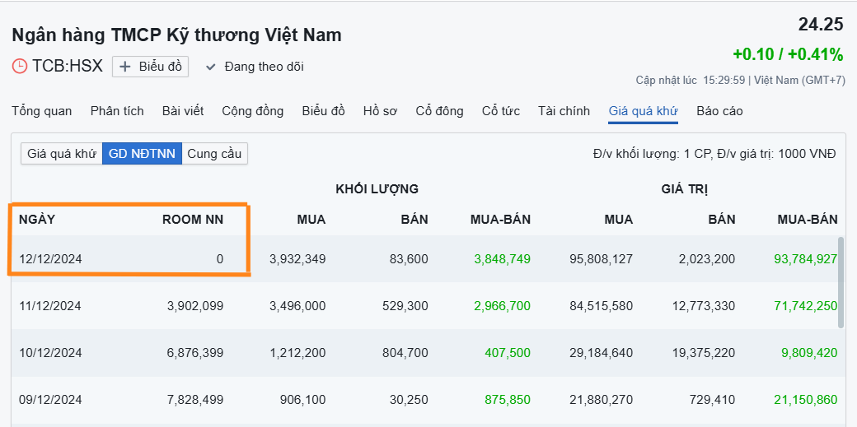Screen dimensions: 857x427
Task: Click the date 09/12/2024
Action: click(50, 400)
